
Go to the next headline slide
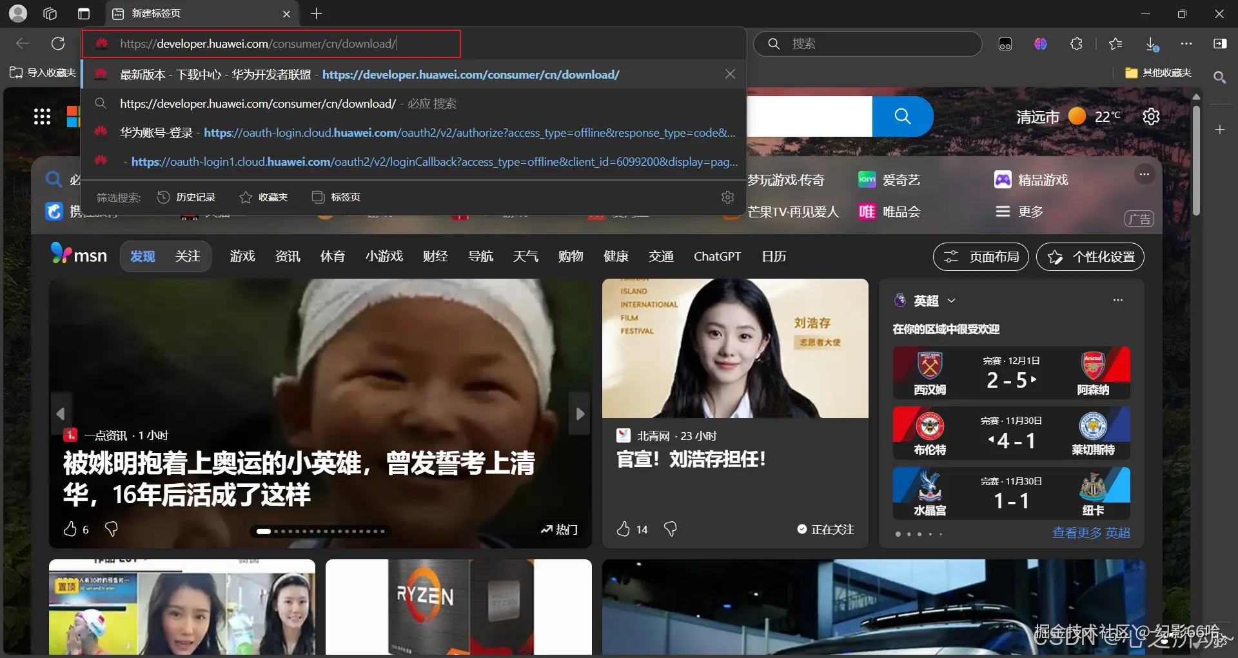tap(580, 414)
